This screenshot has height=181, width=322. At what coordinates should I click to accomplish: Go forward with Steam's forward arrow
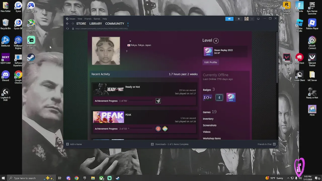(x=73, y=24)
